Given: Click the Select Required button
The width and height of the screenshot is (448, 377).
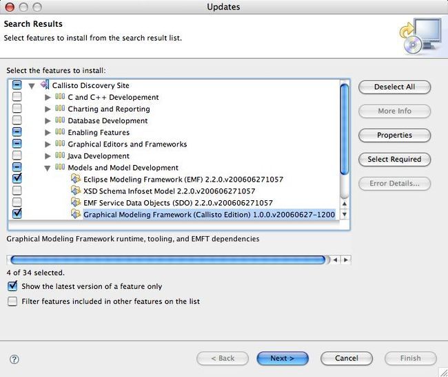Looking at the screenshot, I should pos(394,159).
